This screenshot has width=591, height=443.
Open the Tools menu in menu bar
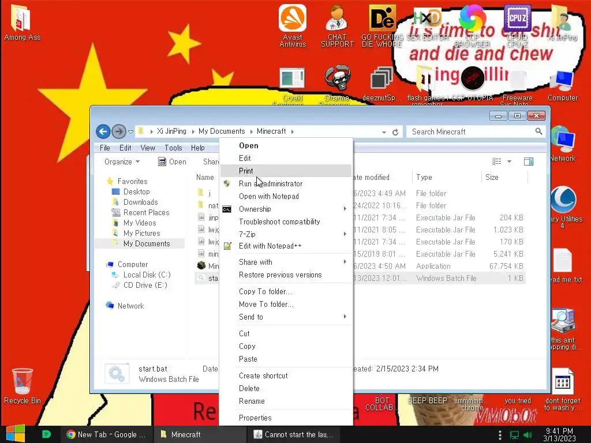pyautogui.click(x=173, y=148)
